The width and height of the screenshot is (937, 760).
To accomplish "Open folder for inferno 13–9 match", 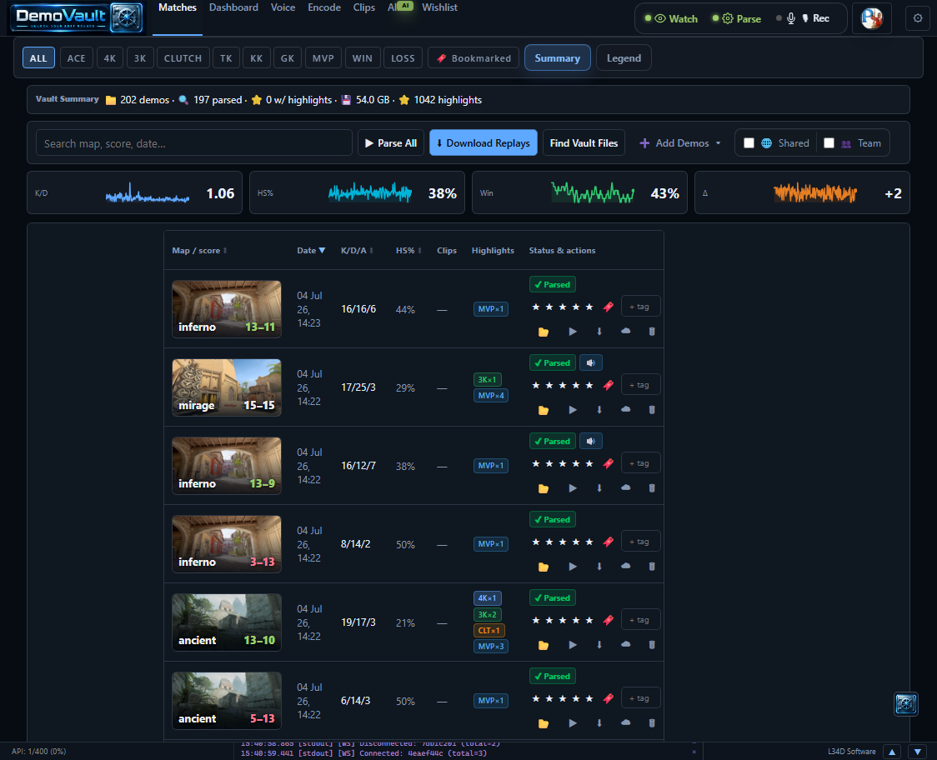I will click(544, 488).
